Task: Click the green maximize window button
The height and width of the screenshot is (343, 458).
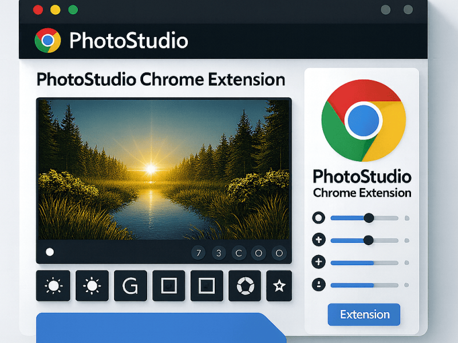Action: pos(73,10)
